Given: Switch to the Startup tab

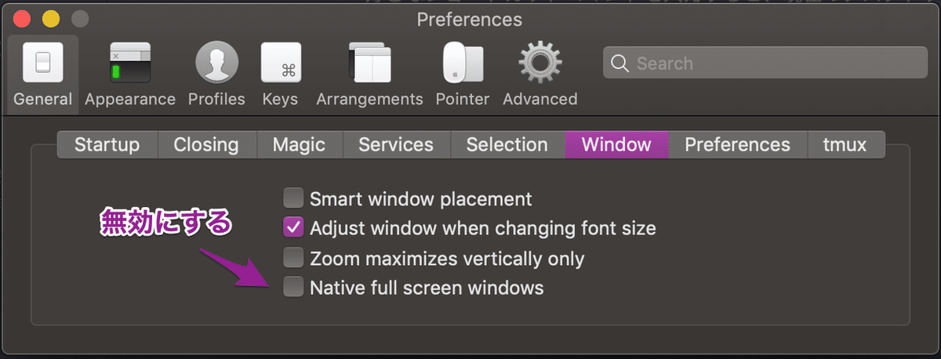Looking at the screenshot, I should click(107, 145).
